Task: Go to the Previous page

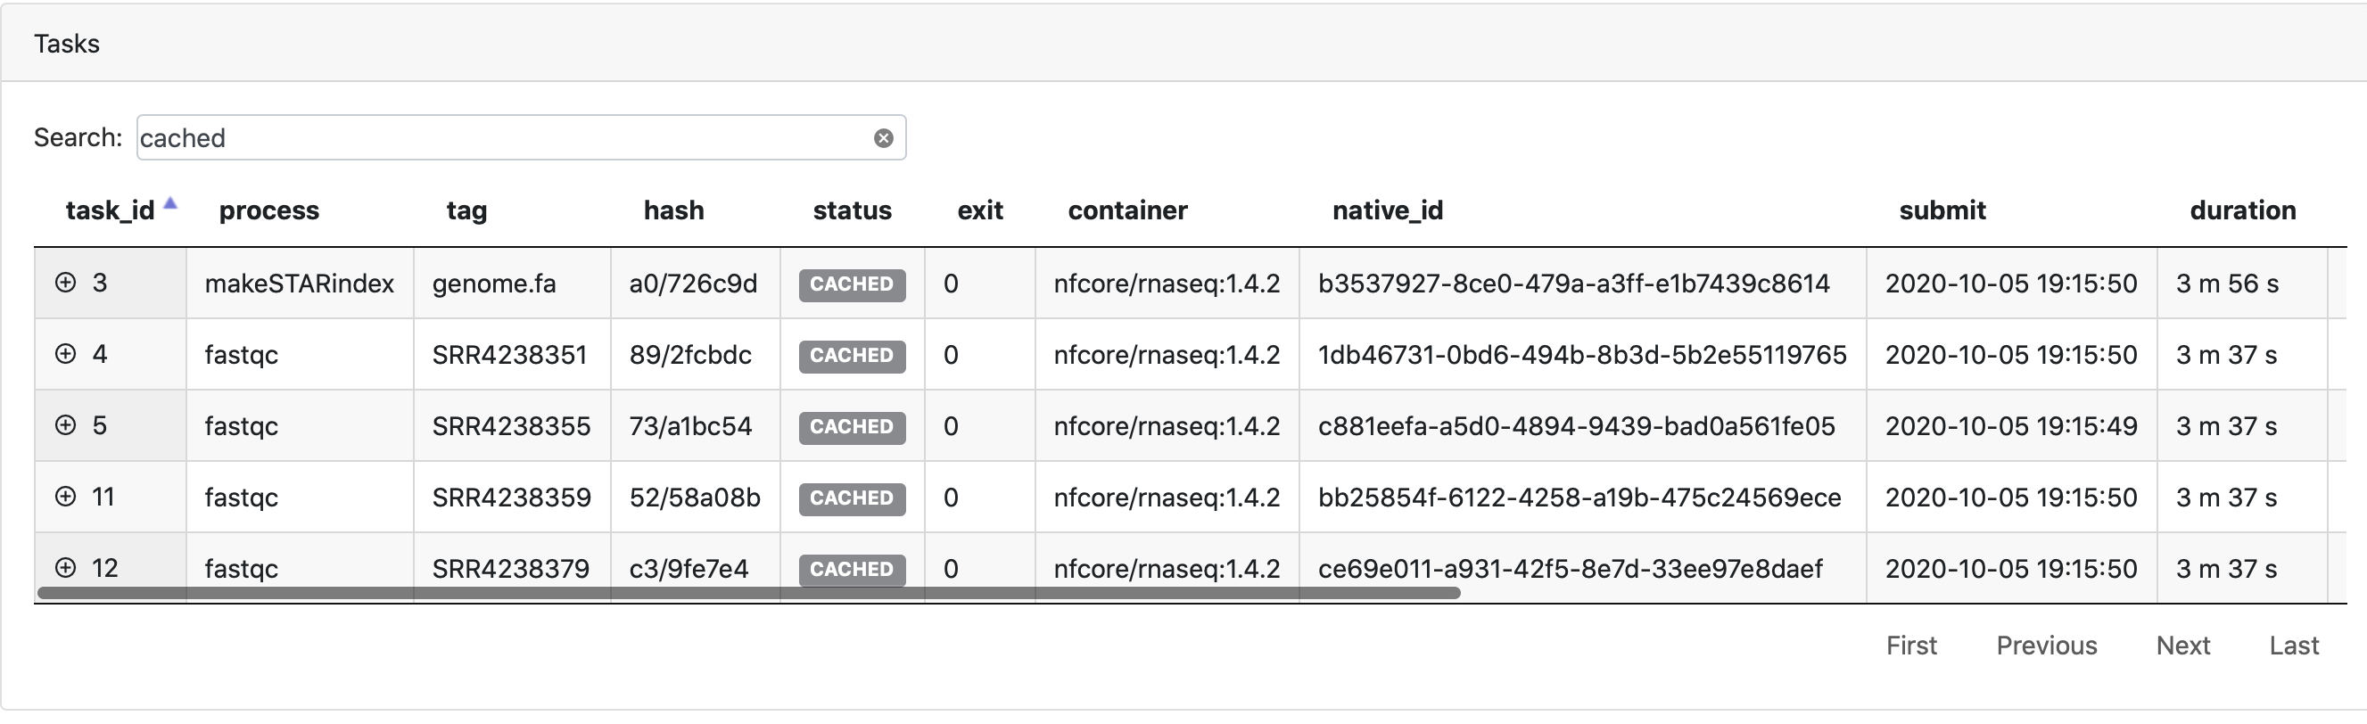Action: pos(2046,646)
